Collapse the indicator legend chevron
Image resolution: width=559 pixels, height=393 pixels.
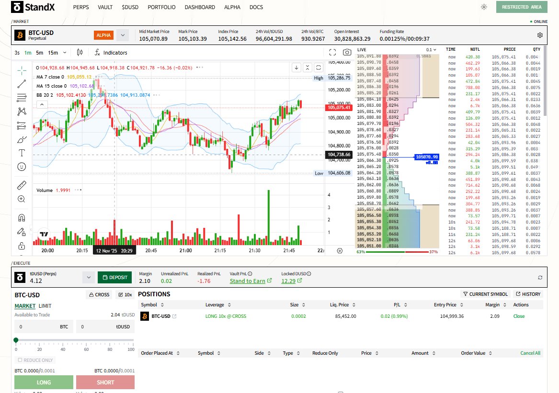point(42,104)
